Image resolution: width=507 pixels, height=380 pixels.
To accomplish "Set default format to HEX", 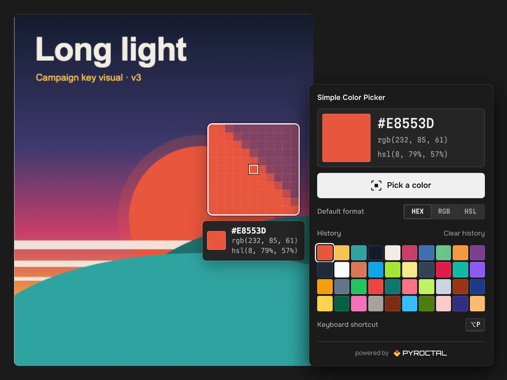I will (x=418, y=211).
